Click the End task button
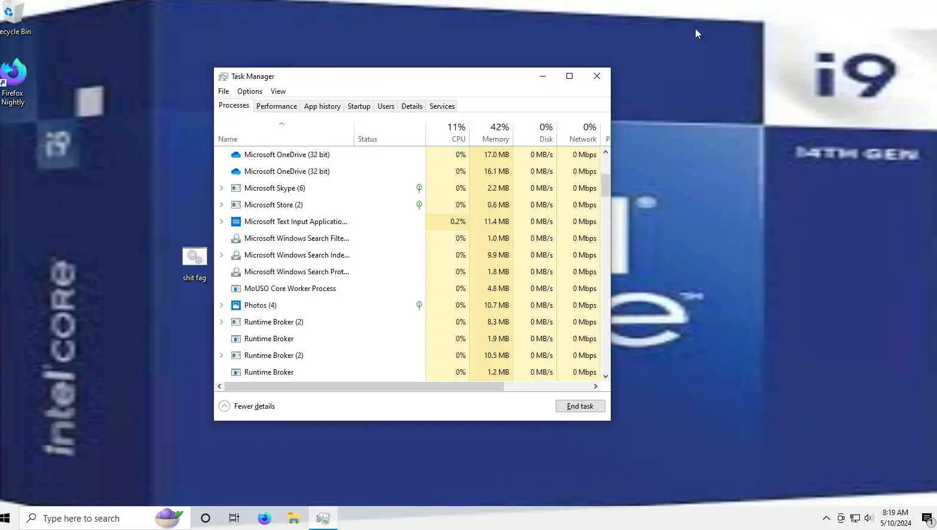This screenshot has height=530, width=937. [580, 406]
